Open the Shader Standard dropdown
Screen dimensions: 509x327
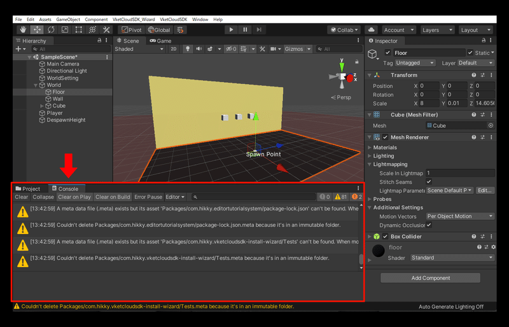[x=452, y=258]
